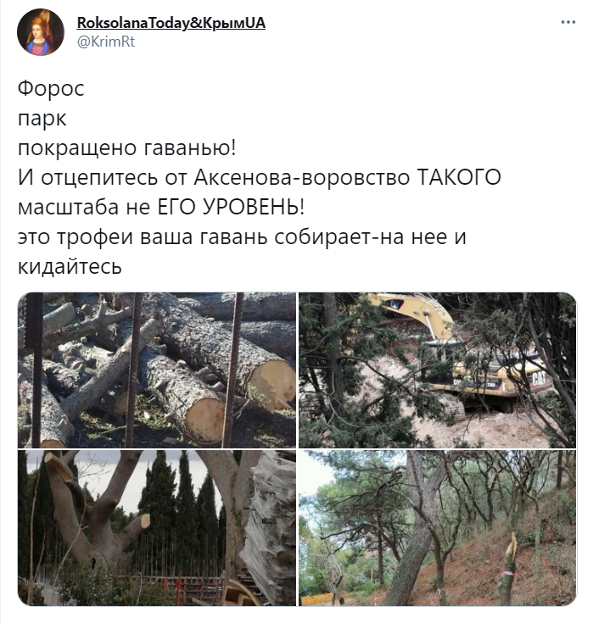Open the @KrimRt handle
Image resolution: width=593 pixels, height=623 pixels.
coord(106,42)
